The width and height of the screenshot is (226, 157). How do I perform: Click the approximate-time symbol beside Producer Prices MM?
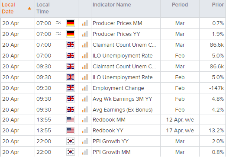pos(58,23)
